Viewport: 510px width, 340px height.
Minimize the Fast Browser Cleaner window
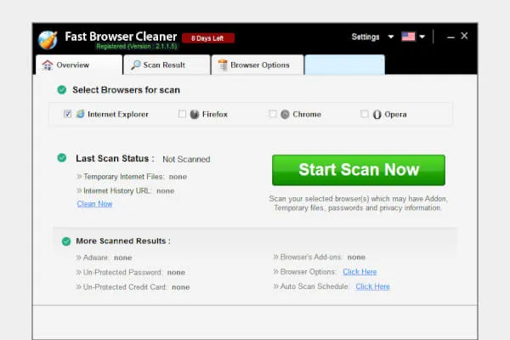click(450, 37)
